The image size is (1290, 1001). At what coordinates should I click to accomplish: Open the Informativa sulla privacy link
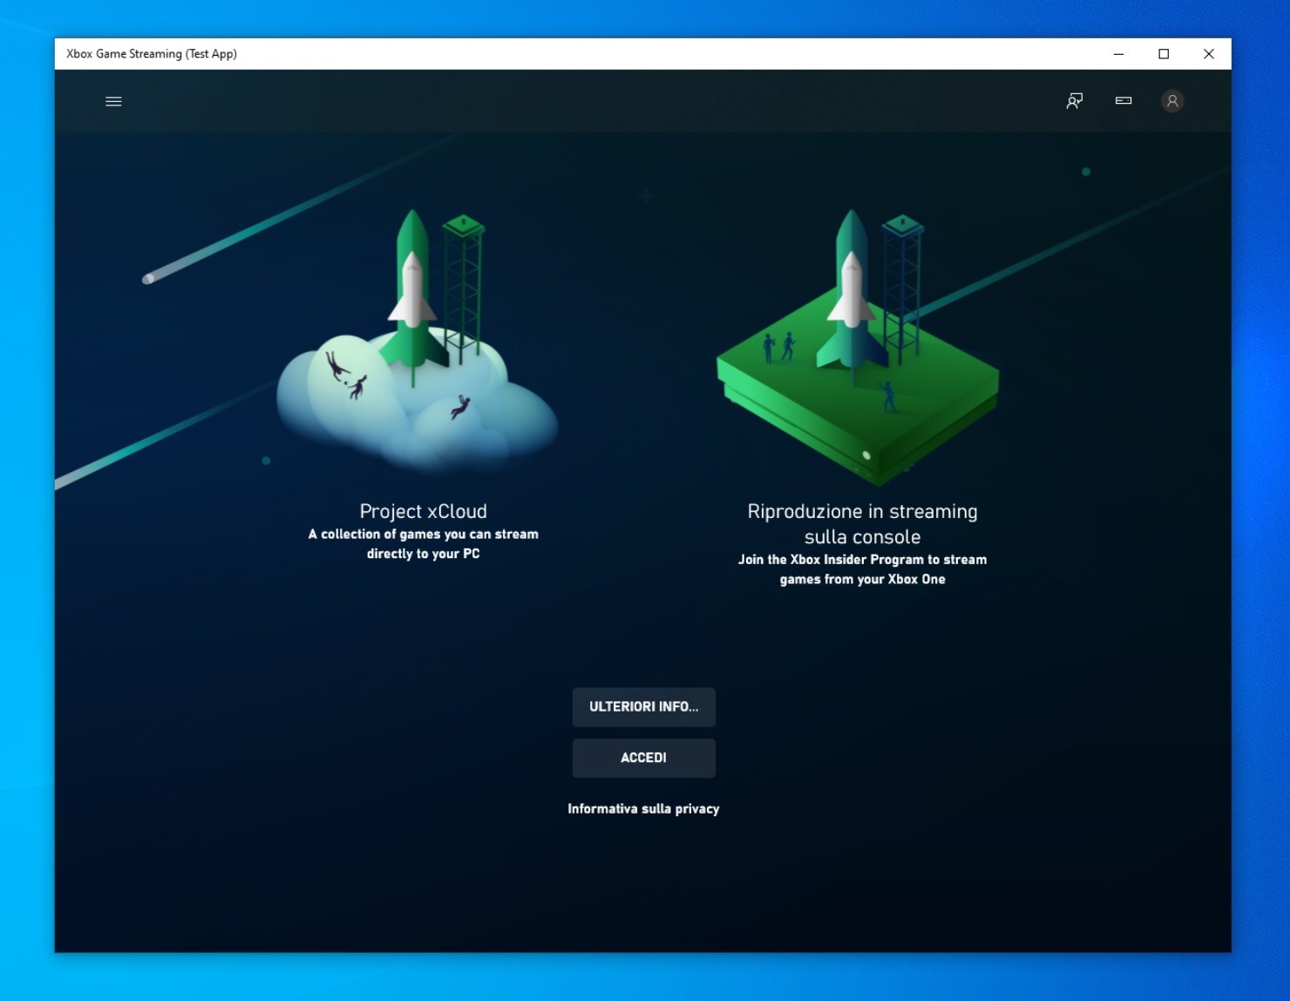pyautogui.click(x=644, y=808)
